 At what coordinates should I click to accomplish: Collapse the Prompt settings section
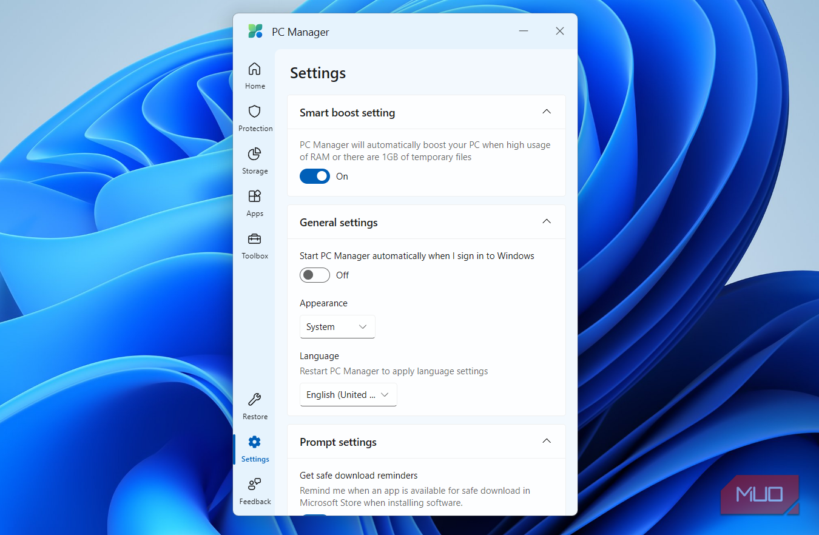tap(547, 442)
